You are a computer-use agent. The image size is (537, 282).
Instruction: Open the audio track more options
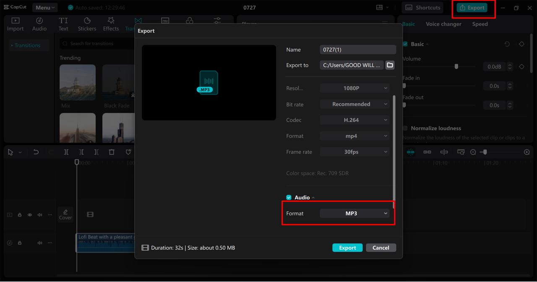click(x=50, y=243)
